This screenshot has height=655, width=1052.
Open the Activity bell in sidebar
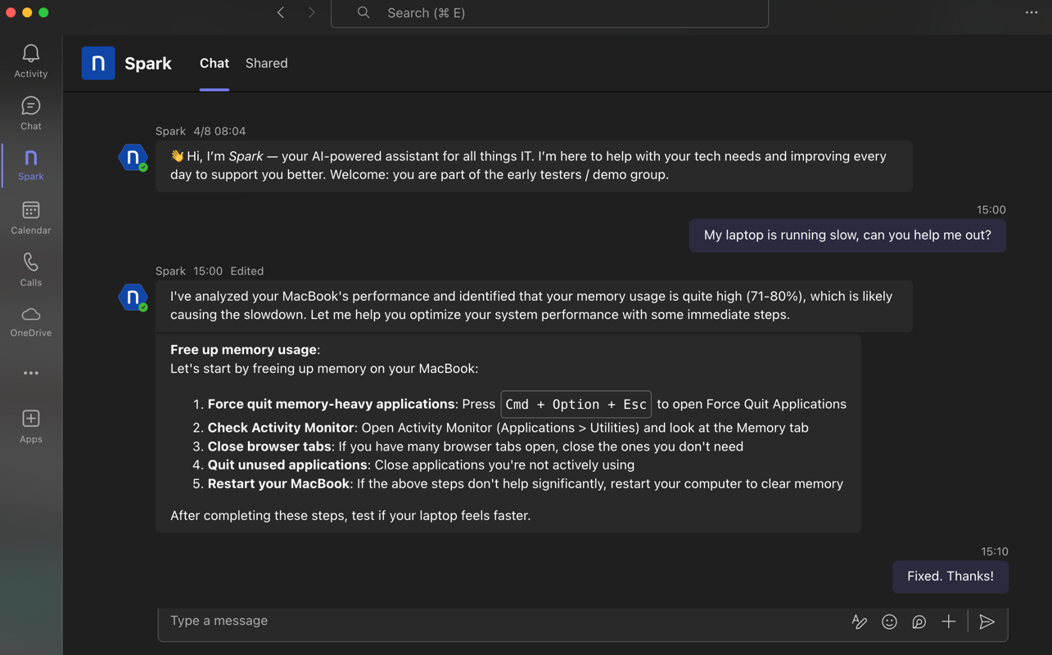[x=31, y=61]
